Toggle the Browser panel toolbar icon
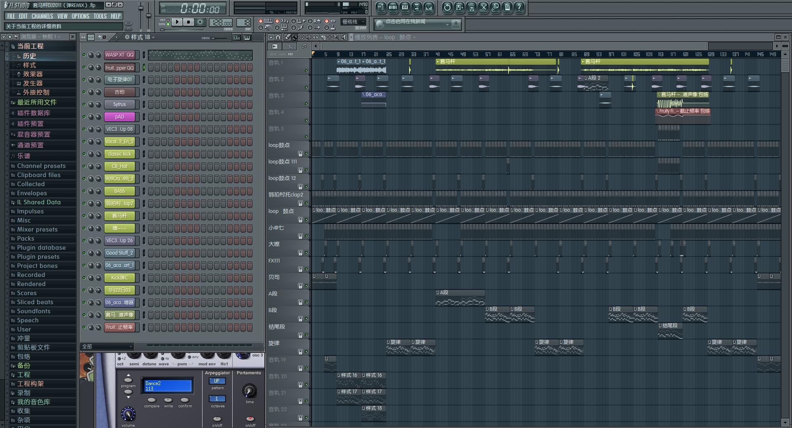 (417, 7)
